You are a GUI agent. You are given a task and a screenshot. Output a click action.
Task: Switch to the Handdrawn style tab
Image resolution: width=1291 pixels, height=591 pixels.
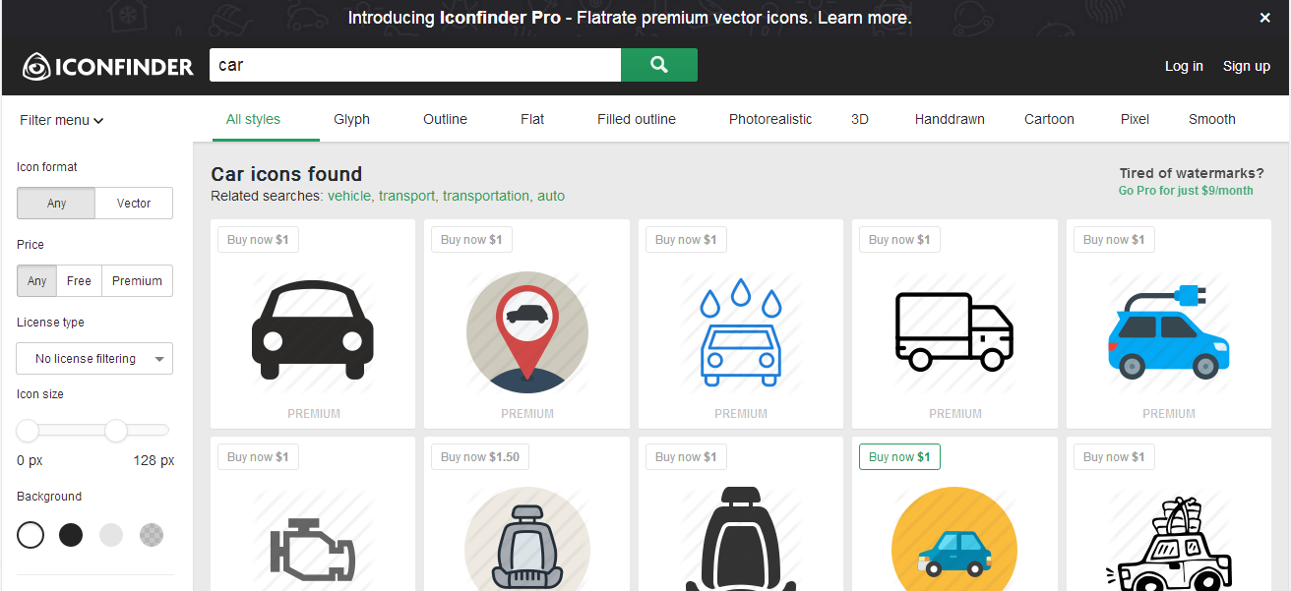[950, 119]
